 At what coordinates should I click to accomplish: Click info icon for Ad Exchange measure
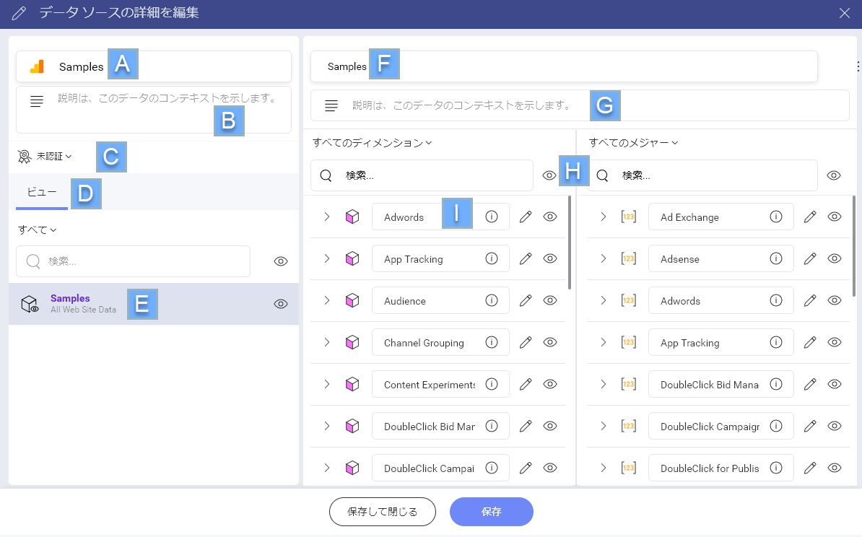[x=775, y=217]
